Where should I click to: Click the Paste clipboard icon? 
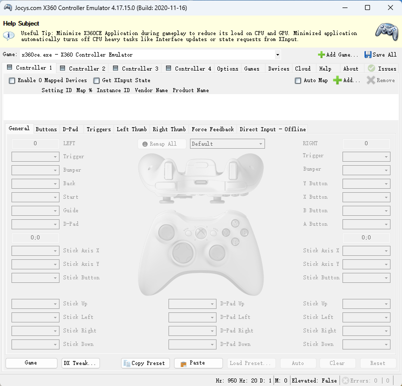pos(185,363)
